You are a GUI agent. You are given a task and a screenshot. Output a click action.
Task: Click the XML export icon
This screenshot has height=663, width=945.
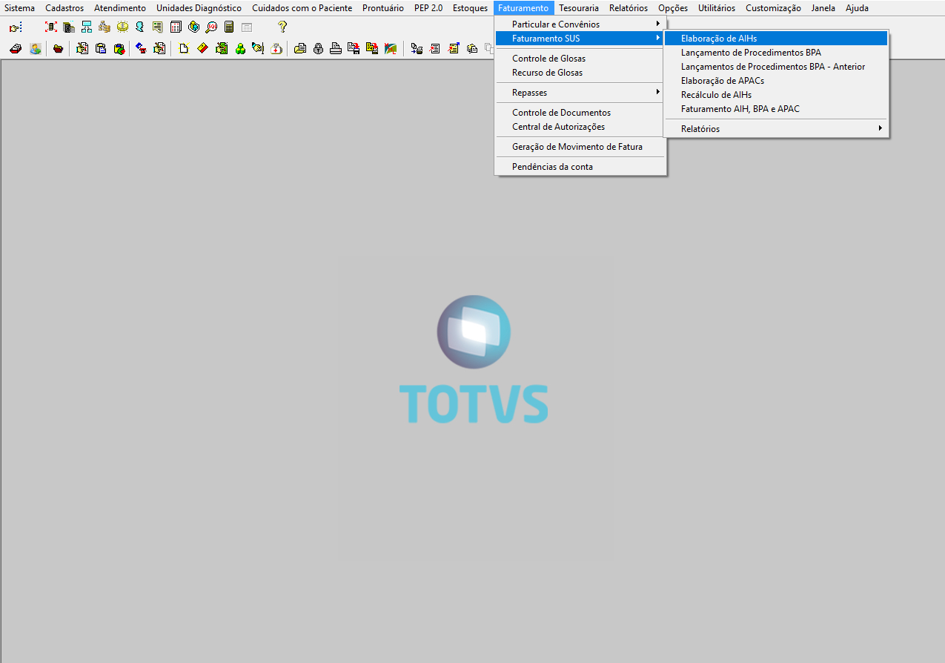point(390,48)
